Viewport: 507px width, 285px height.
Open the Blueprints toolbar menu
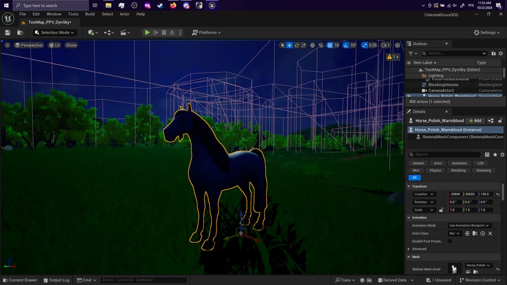pyautogui.click(x=109, y=32)
